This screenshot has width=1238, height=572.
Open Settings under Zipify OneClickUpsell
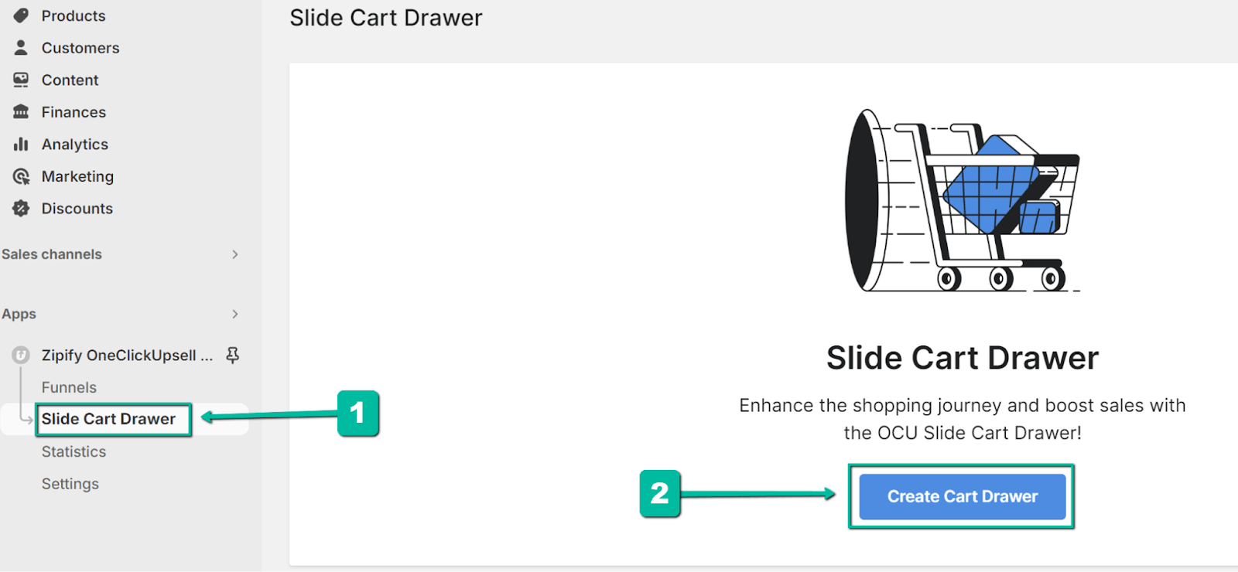point(70,483)
